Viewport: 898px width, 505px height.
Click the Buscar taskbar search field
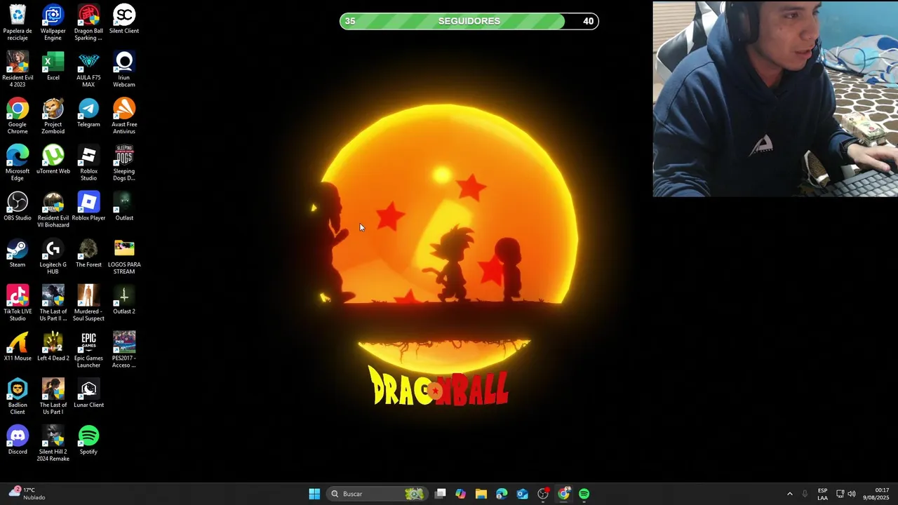pos(377,494)
